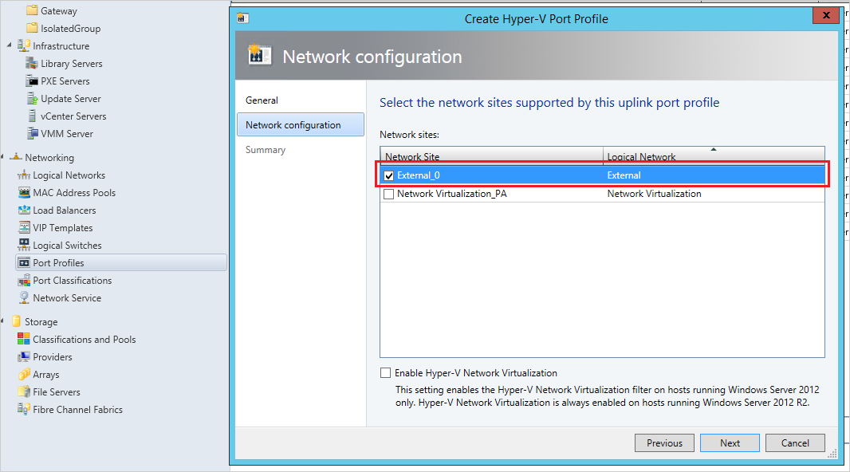Open Port Classifications in the tree
Viewport: 850px width, 472px height.
[72, 280]
